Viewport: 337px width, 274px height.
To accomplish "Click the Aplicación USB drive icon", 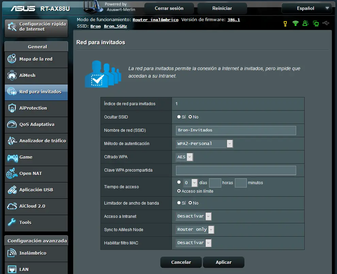I will [x=12, y=190].
